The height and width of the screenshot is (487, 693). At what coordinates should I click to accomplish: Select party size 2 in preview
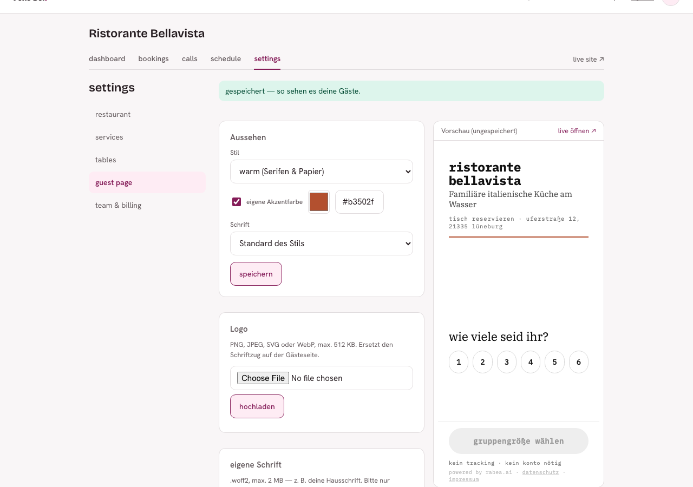click(482, 362)
